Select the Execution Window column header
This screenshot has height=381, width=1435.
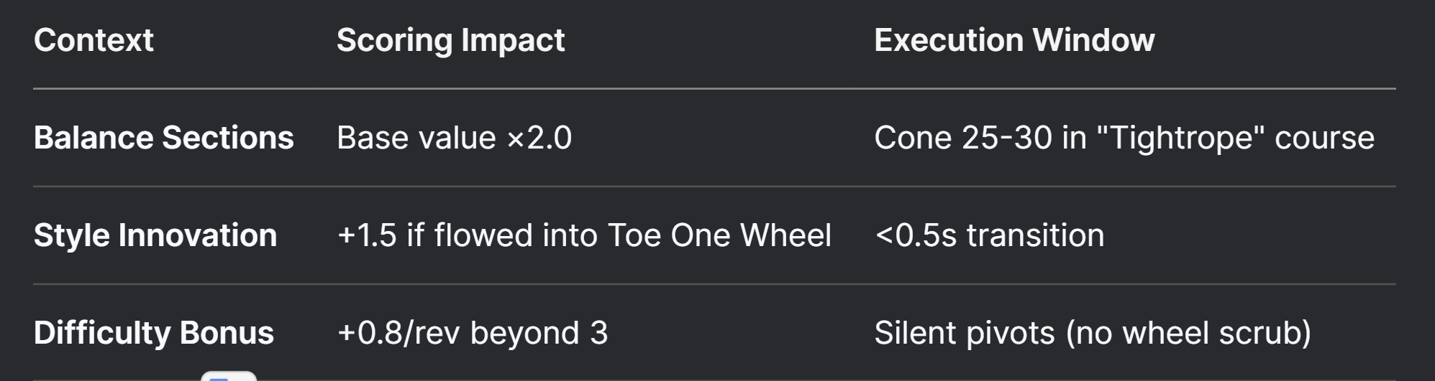(x=1014, y=40)
